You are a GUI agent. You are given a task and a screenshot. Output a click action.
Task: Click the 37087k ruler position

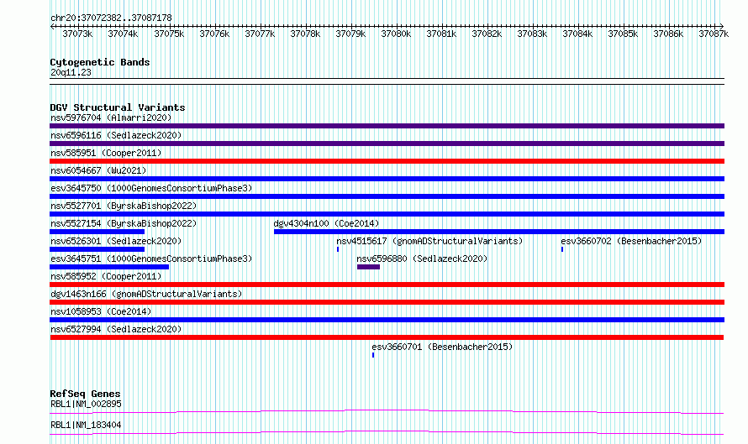(x=714, y=34)
